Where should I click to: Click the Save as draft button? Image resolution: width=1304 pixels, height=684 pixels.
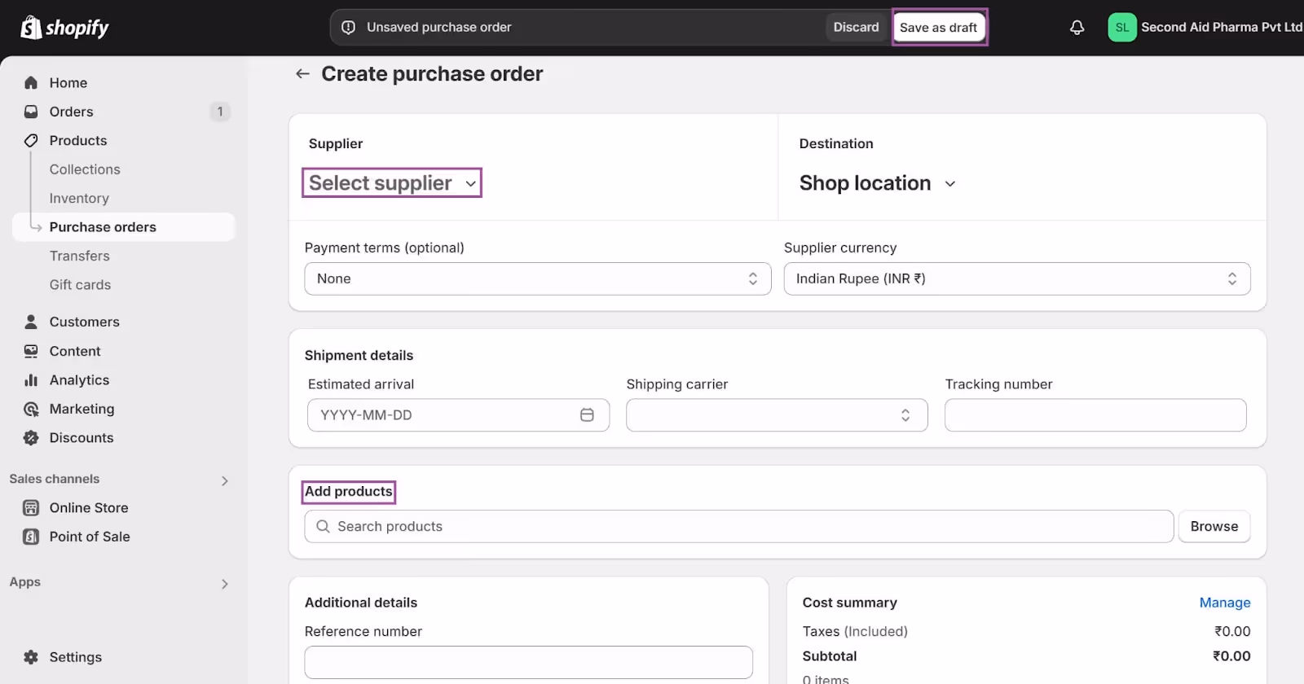(939, 28)
